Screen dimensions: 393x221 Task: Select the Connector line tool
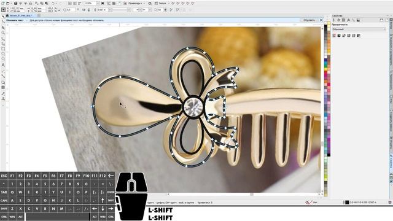(x=3, y=76)
